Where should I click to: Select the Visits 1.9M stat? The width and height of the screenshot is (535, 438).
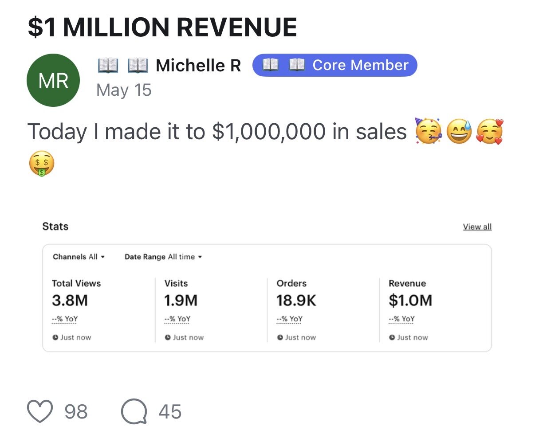tap(181, 293)
